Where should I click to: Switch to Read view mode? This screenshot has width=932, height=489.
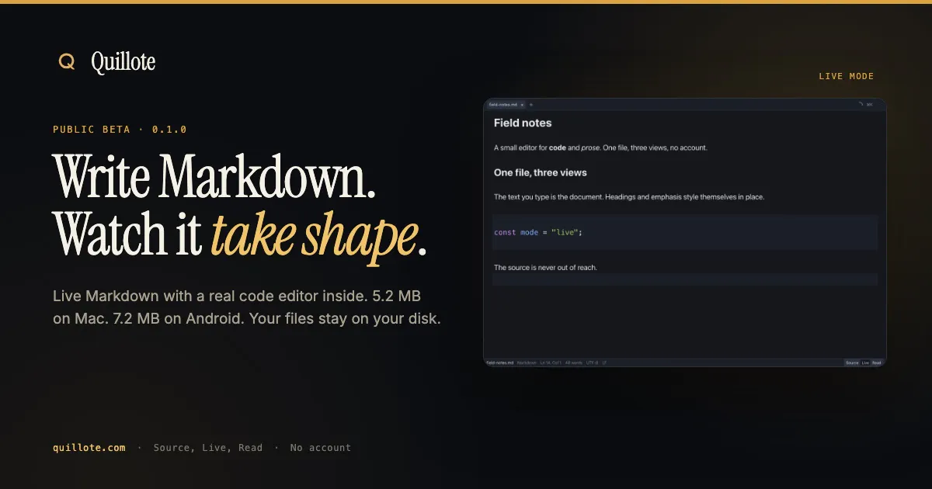(877, 362)
